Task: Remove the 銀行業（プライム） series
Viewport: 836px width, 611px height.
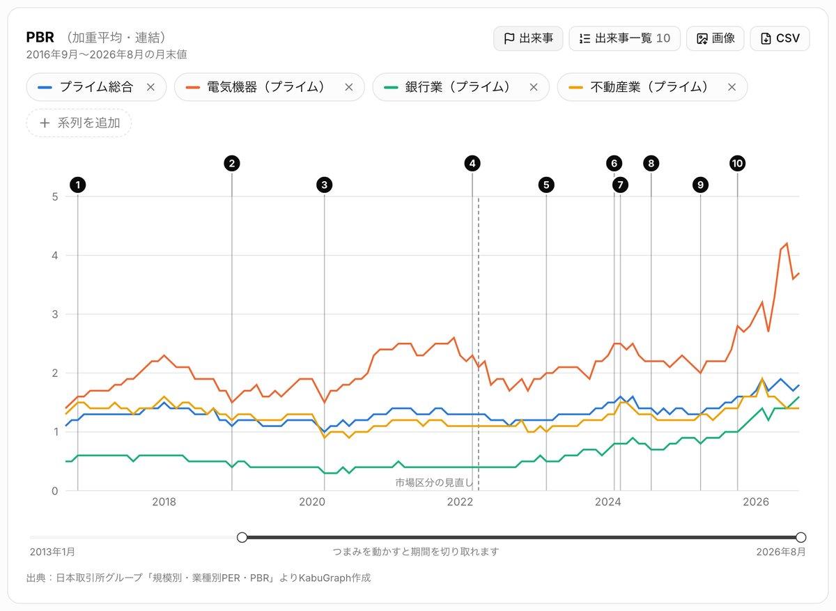Action: (534, 87)
